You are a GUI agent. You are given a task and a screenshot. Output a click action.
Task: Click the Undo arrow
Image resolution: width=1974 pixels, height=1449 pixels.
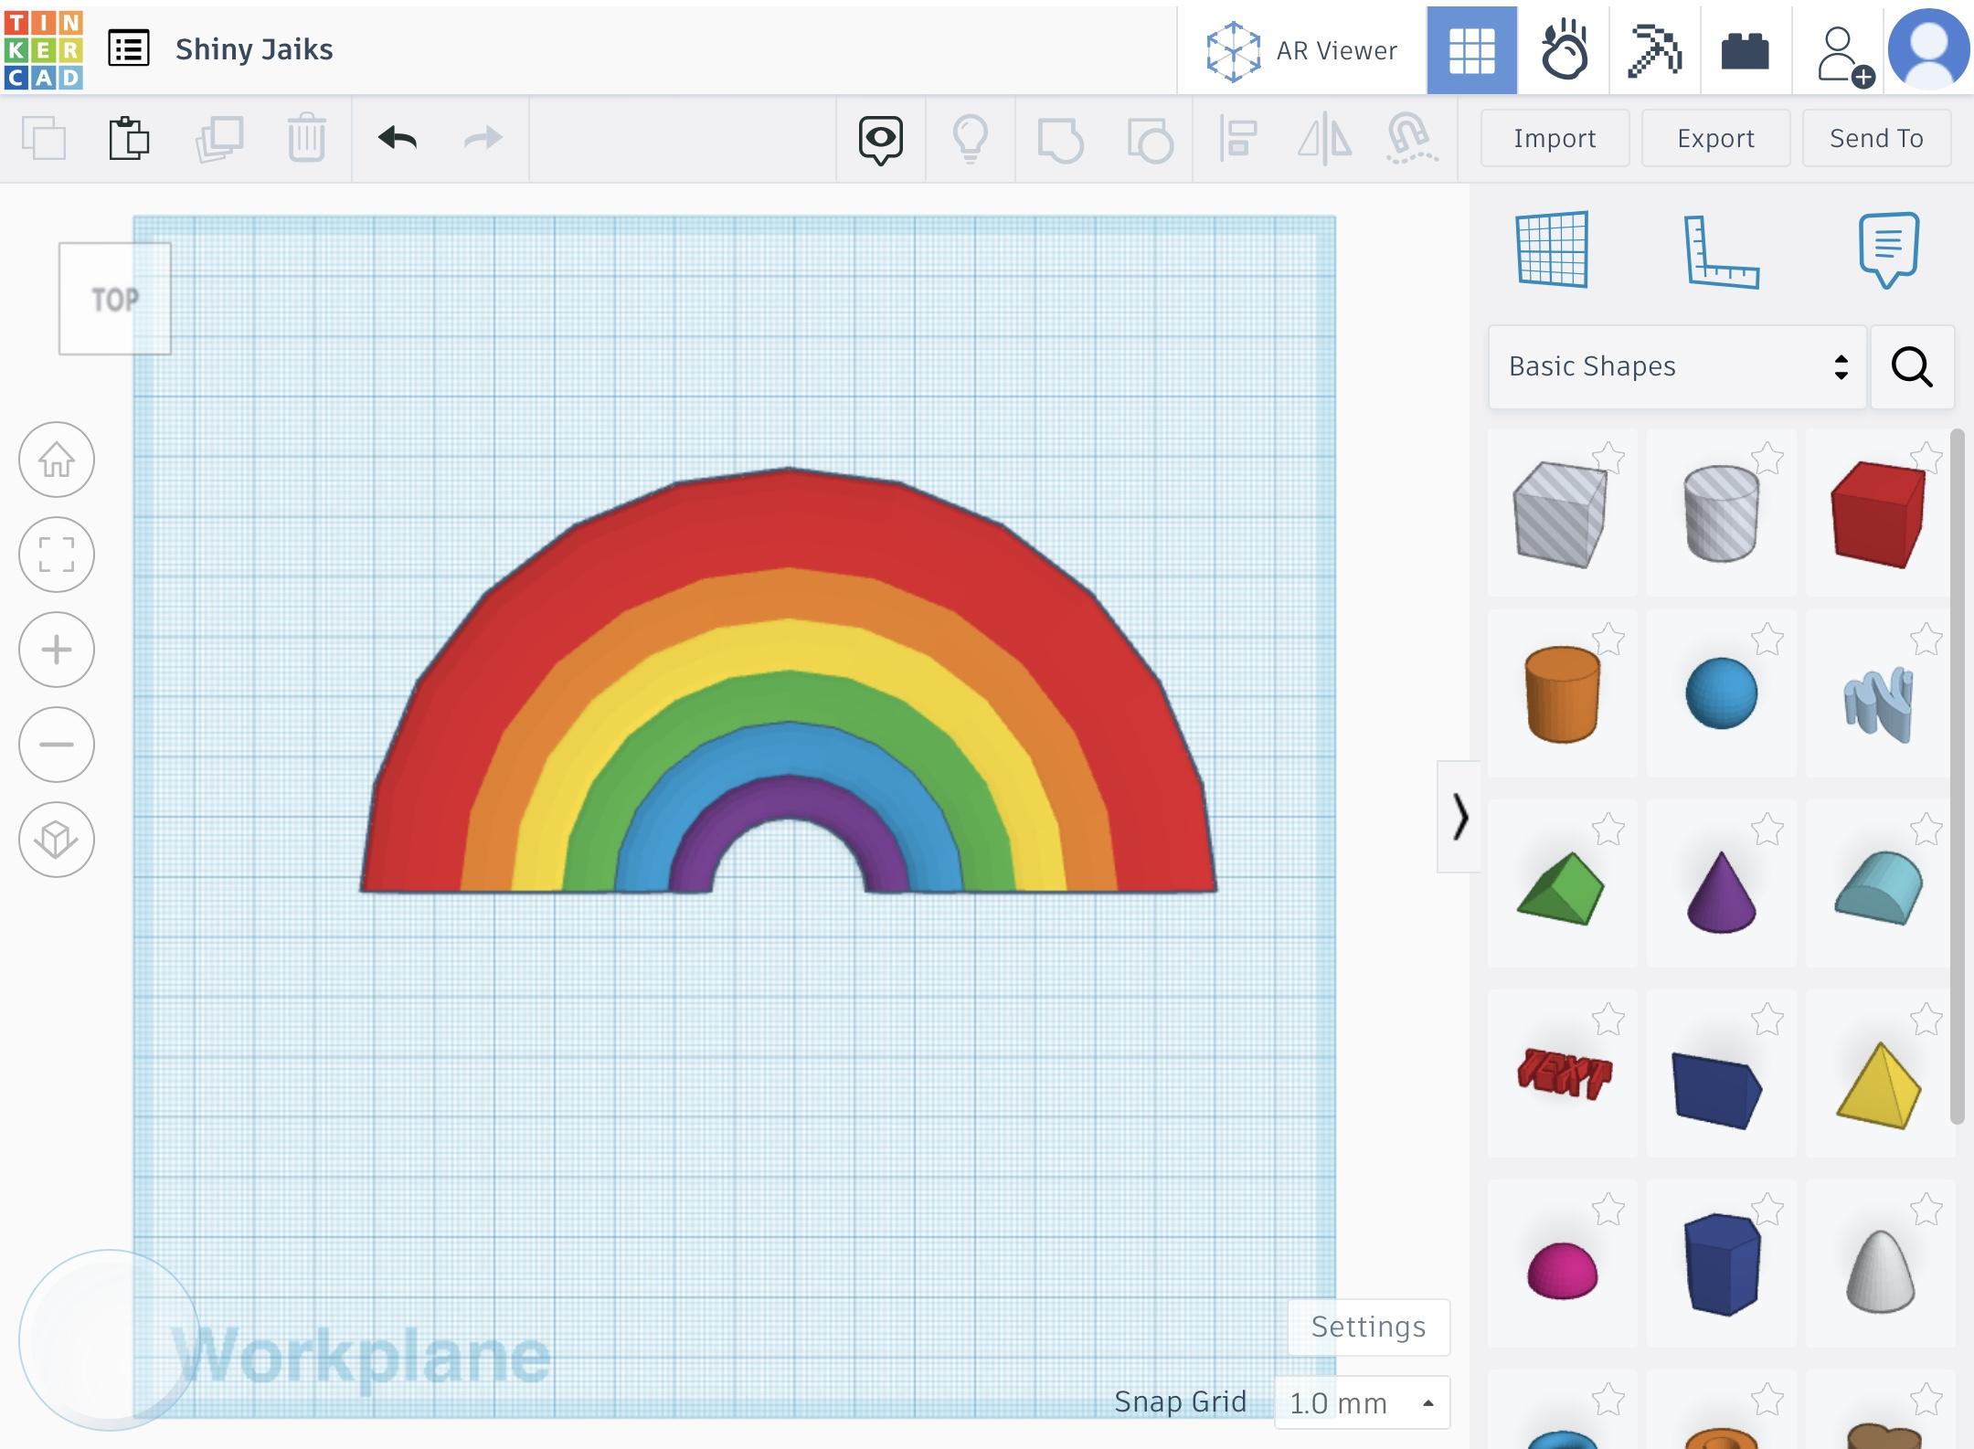click(x=398, y=139)
